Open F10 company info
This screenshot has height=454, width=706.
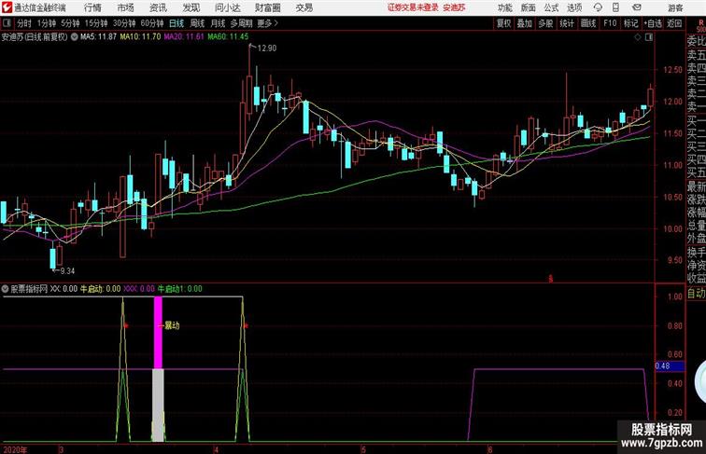click(x=610, y=23)
